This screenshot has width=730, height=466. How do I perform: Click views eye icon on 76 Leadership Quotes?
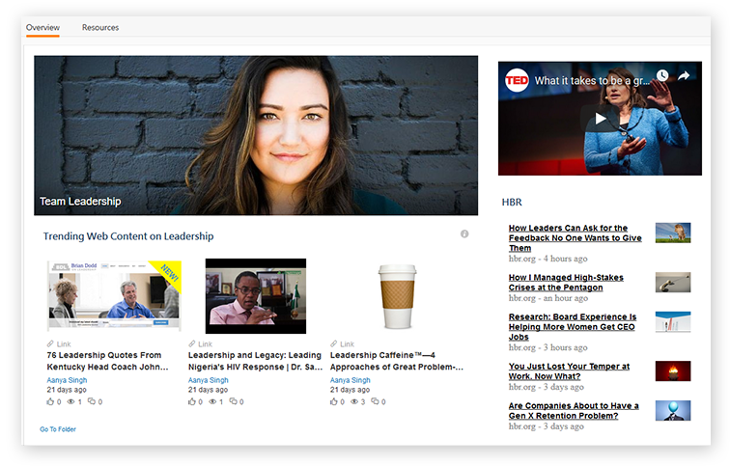[70, 401]
